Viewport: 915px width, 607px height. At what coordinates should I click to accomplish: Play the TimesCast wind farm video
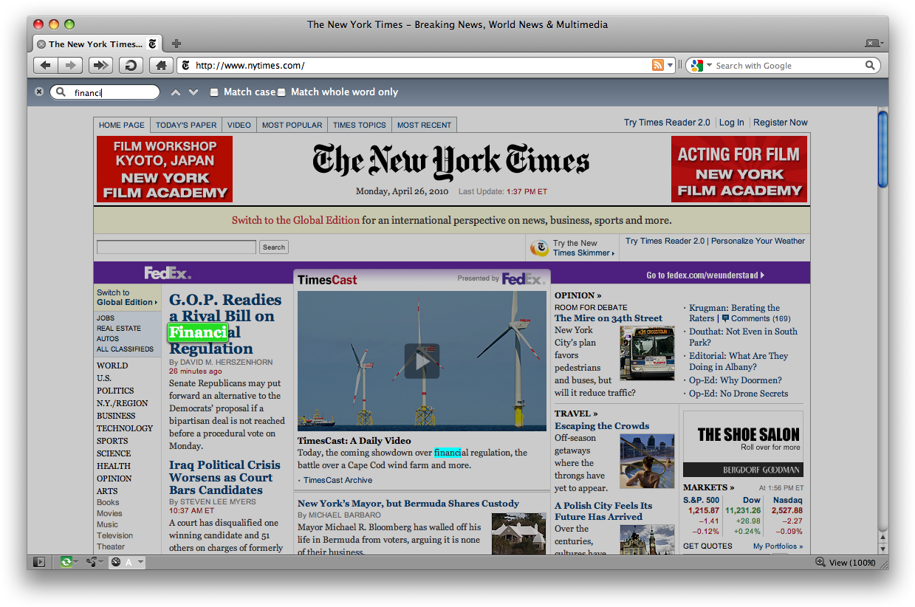tap(422, 360)
